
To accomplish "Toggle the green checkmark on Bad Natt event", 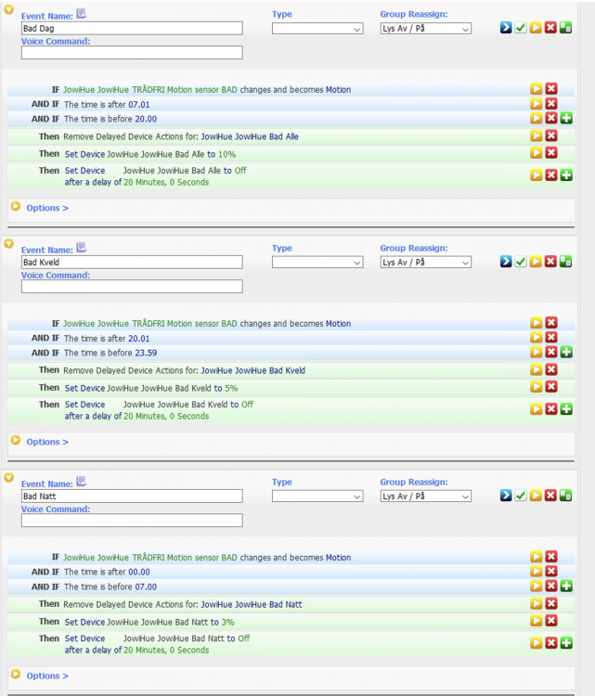I will click(521, 496).
